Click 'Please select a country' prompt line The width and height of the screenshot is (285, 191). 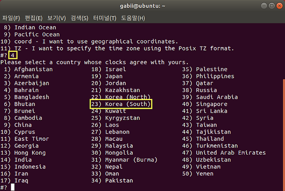point(95,62)
